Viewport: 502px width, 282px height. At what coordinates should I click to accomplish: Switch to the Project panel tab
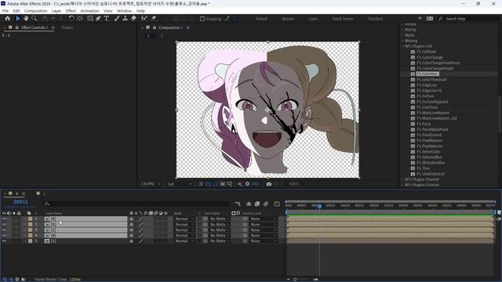(x=67, y=28)
